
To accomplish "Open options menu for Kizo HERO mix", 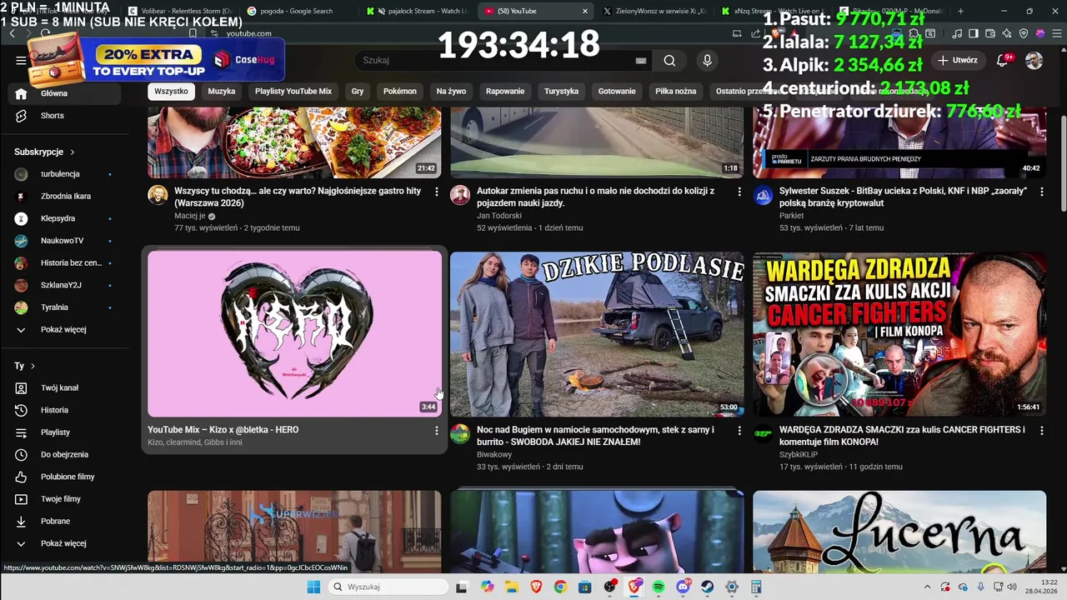I will coord(436,431).
